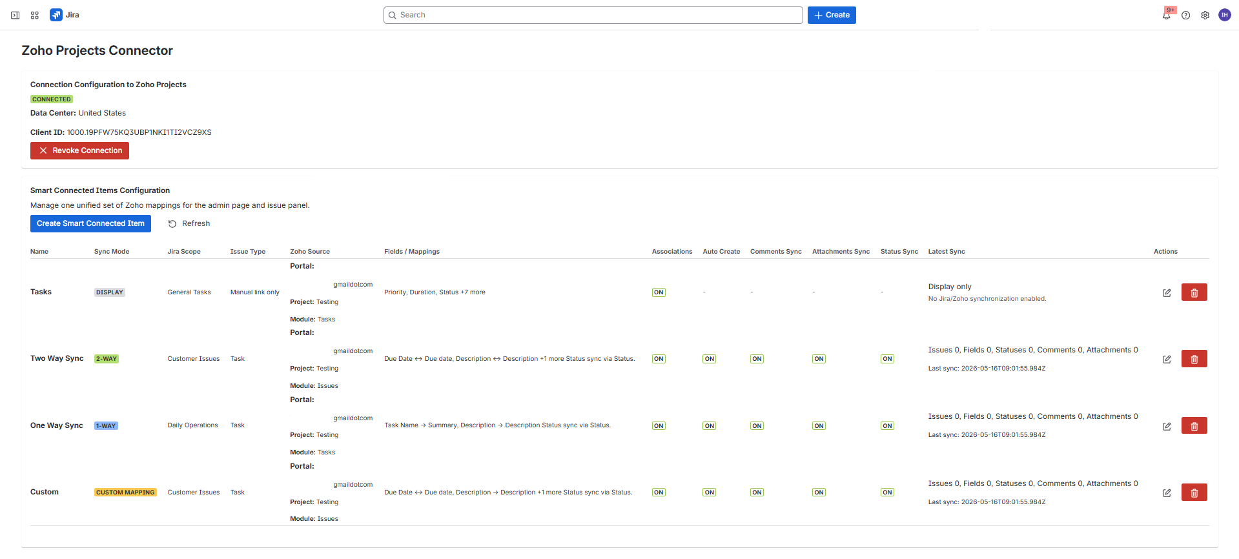Click the Name column header
This screenshot has width=1239, height=559.
pos(39,252)
